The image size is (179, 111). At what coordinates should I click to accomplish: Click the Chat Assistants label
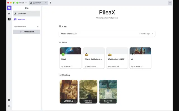click(20, 27)
